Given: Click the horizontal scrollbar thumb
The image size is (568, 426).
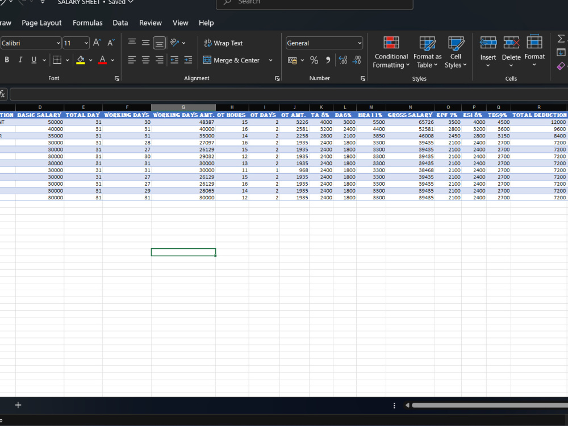Looking at the screenshot, I should click(x=490, y=406).
